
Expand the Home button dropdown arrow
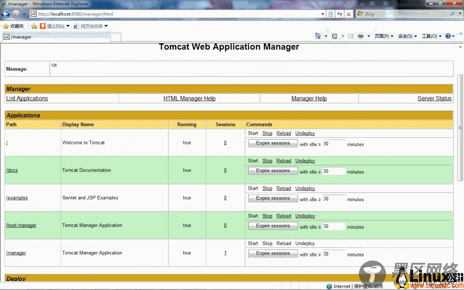pos(326,36)
